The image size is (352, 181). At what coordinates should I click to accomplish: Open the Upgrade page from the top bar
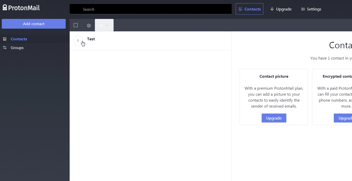point(283,9)
